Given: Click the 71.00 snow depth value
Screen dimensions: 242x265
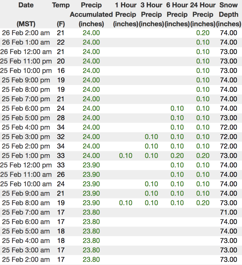Looking at the screenshot, I should [229, 212].
